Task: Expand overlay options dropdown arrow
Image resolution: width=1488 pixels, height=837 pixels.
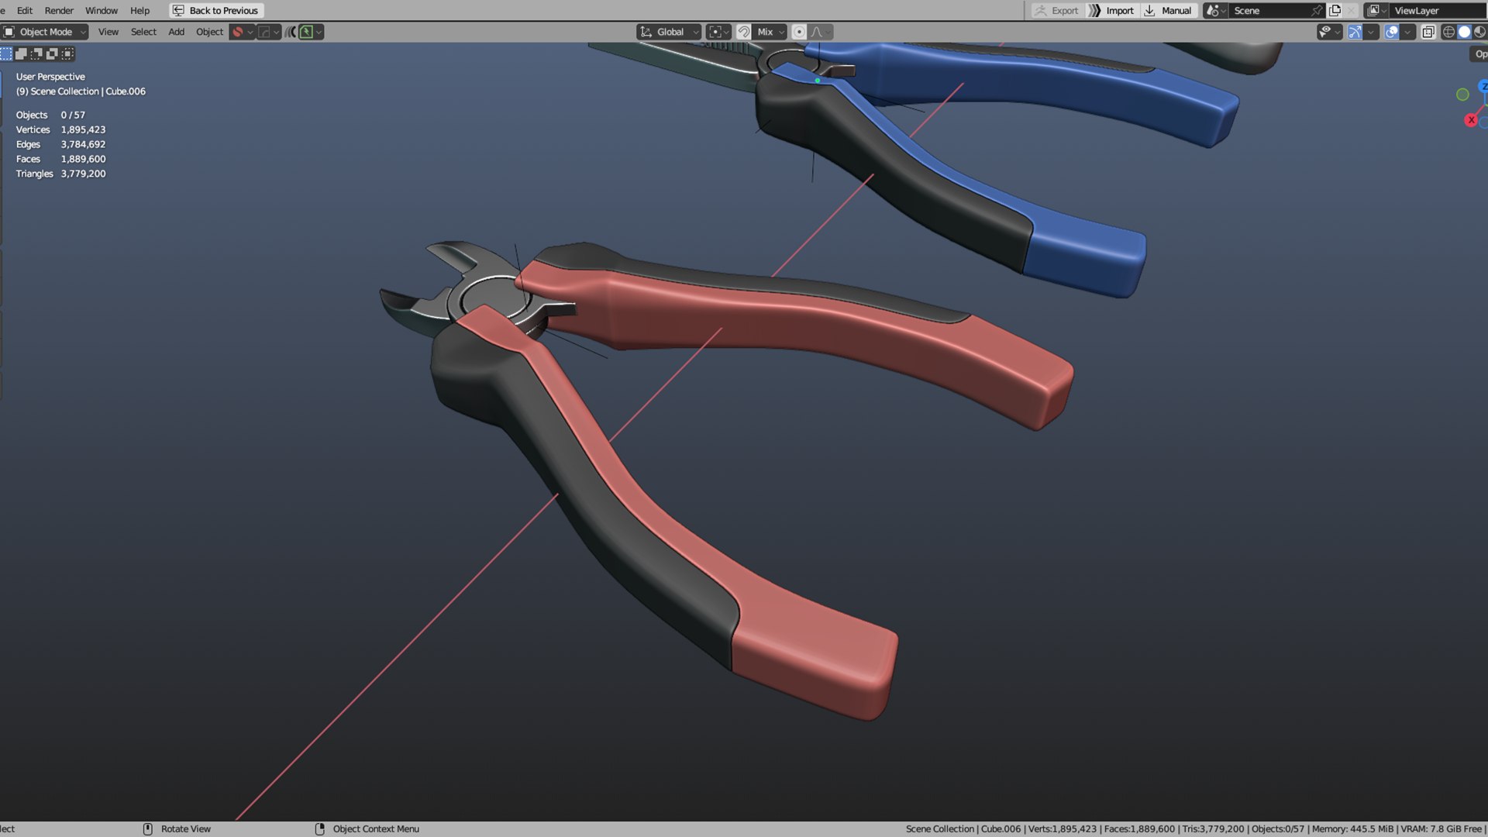Action: click(x=1408, y=32)
